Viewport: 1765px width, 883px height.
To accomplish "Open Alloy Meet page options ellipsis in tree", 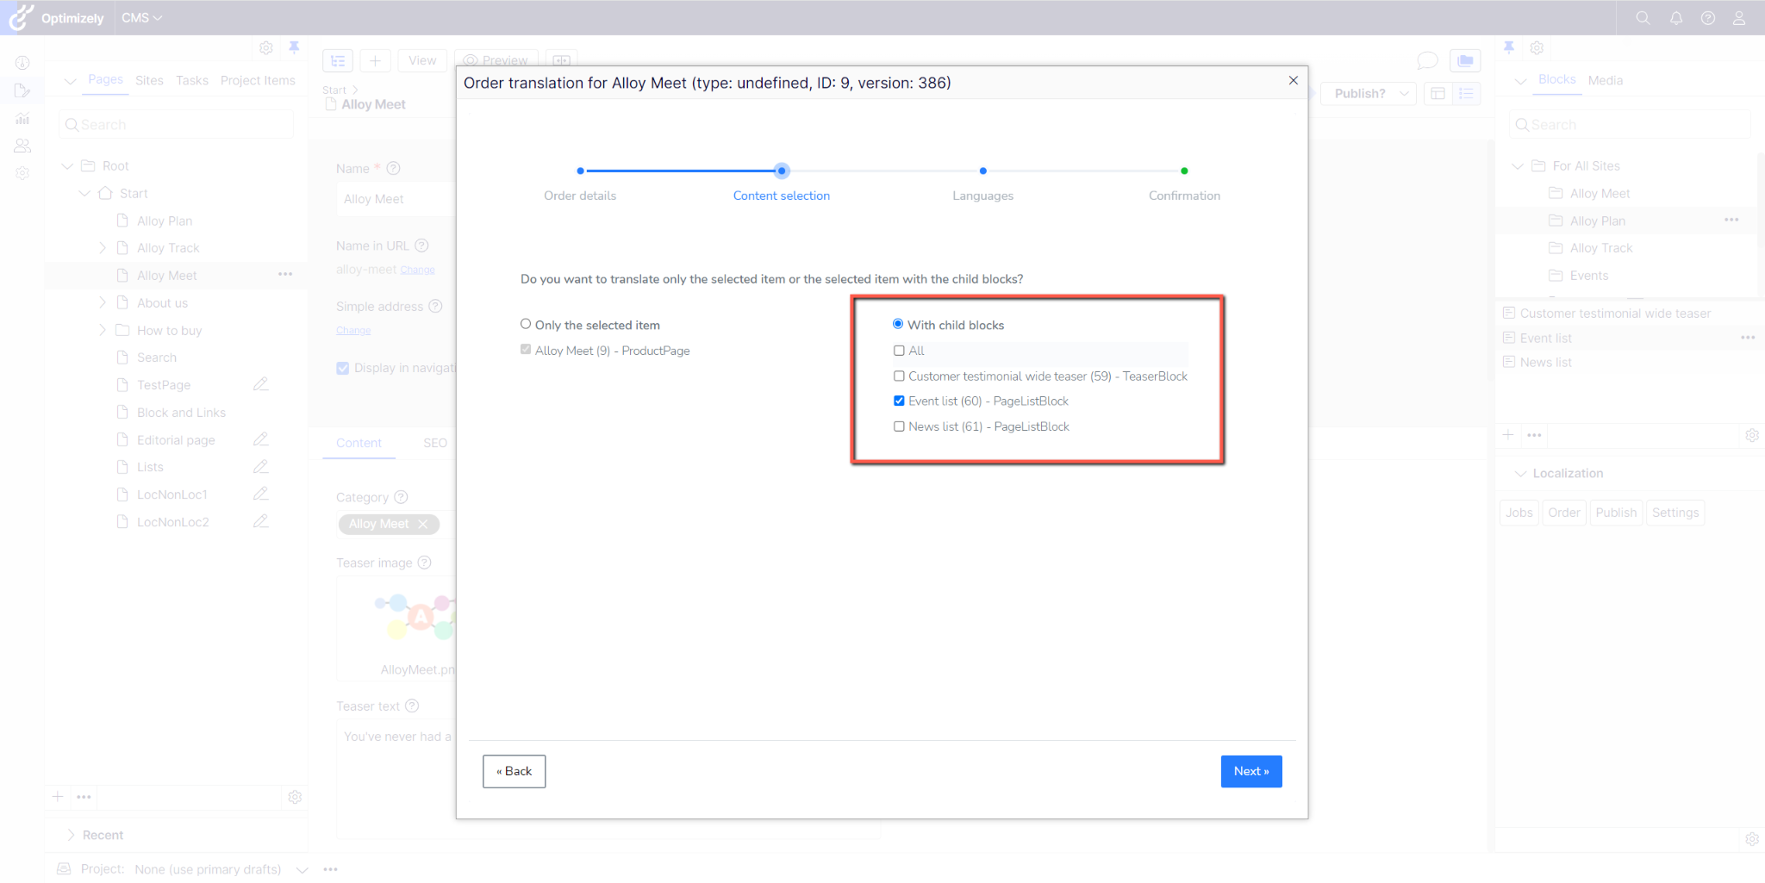I will point(285,275).
